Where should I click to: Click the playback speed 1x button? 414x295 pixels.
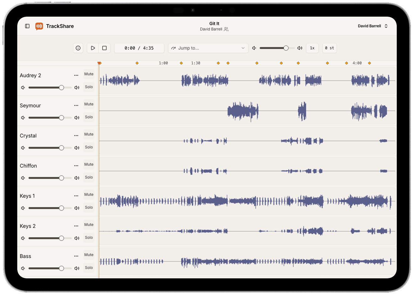[x=312, y=48]
